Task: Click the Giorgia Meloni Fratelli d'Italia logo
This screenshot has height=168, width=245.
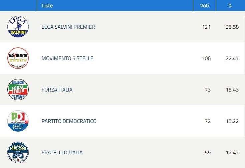Action: (x=18, y=152)
